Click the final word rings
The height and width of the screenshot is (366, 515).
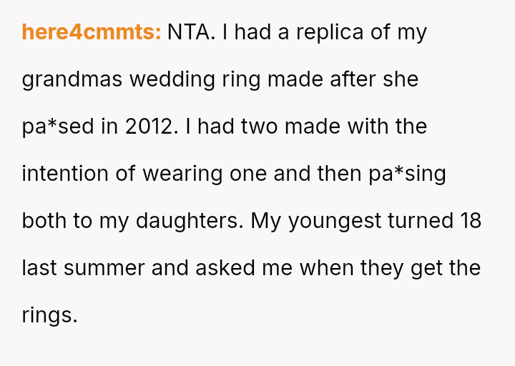pyautogui.click(x=49, y=315)
